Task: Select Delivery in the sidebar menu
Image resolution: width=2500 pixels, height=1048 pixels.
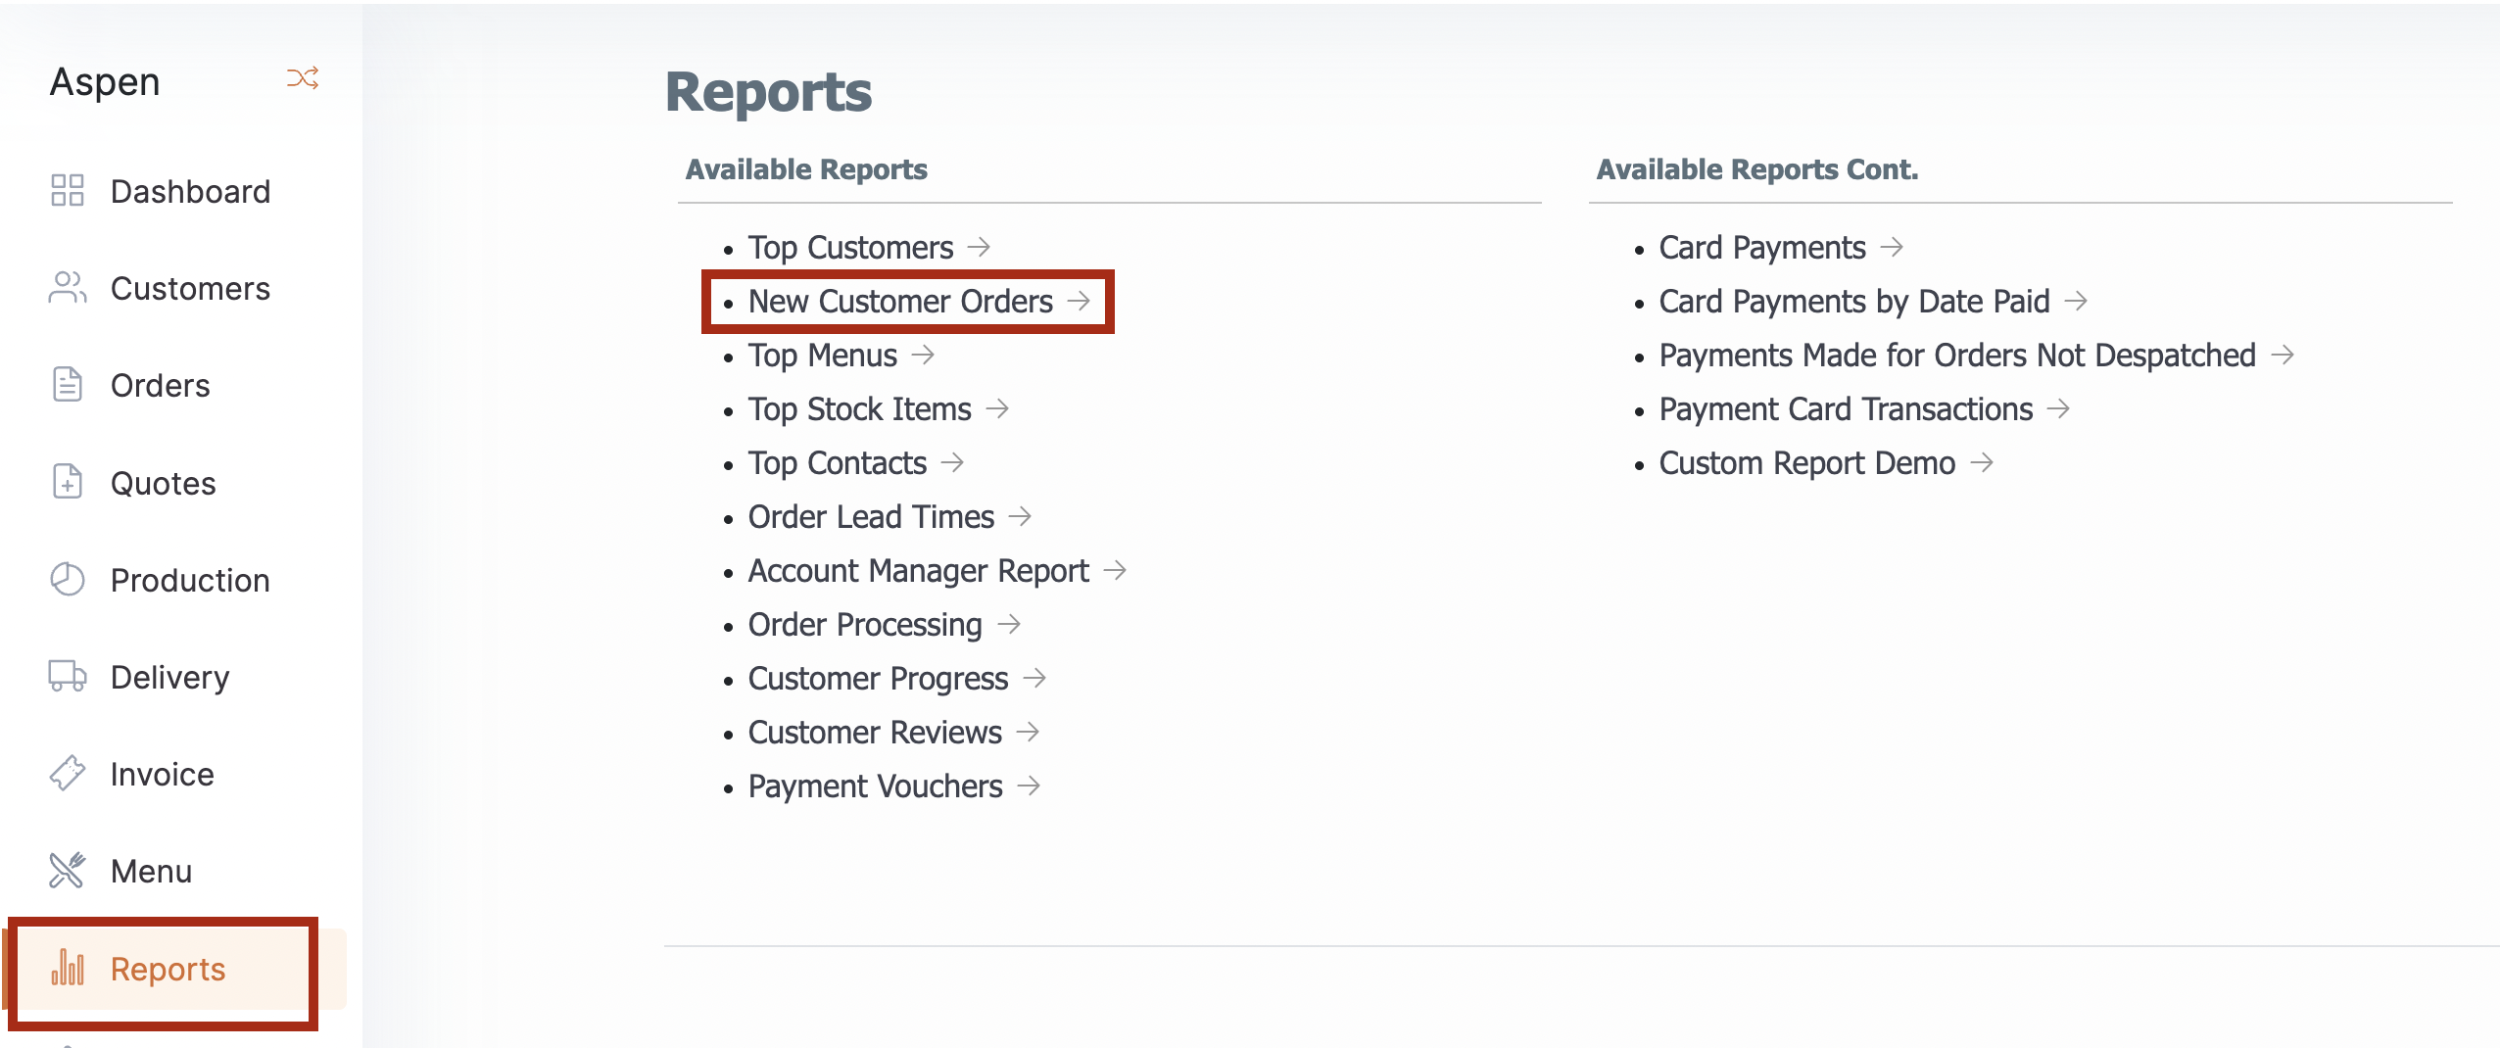Action: (x=169, y=677)
